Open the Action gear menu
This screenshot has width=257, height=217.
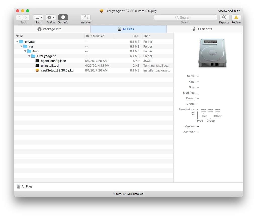(51, 17)
